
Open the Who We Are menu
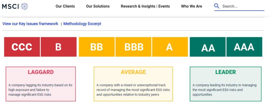tap(191, 6)
